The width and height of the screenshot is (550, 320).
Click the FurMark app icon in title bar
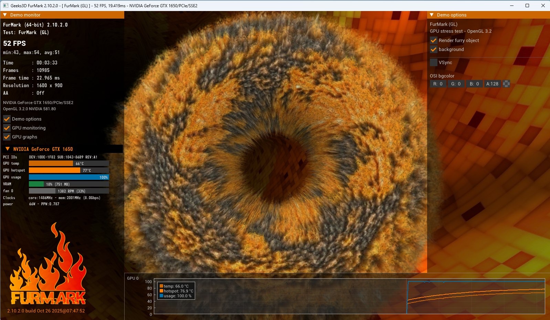point(6,6)
